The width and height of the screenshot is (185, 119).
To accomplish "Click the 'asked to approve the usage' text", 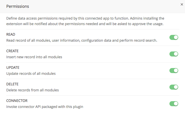I will click(x=141, y=24).
